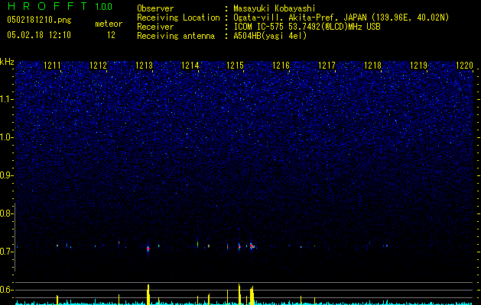
Task: Click the tall yellow intensity bar below 1215
Action: [239, 294]
